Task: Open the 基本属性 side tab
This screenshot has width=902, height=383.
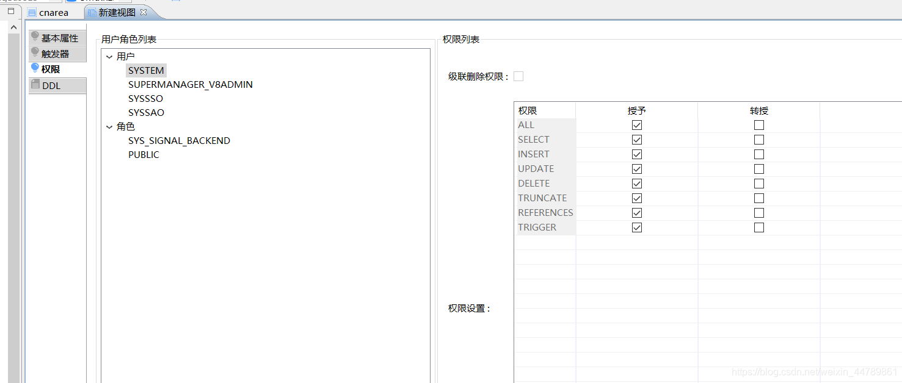Action: (x=57, y=38)
